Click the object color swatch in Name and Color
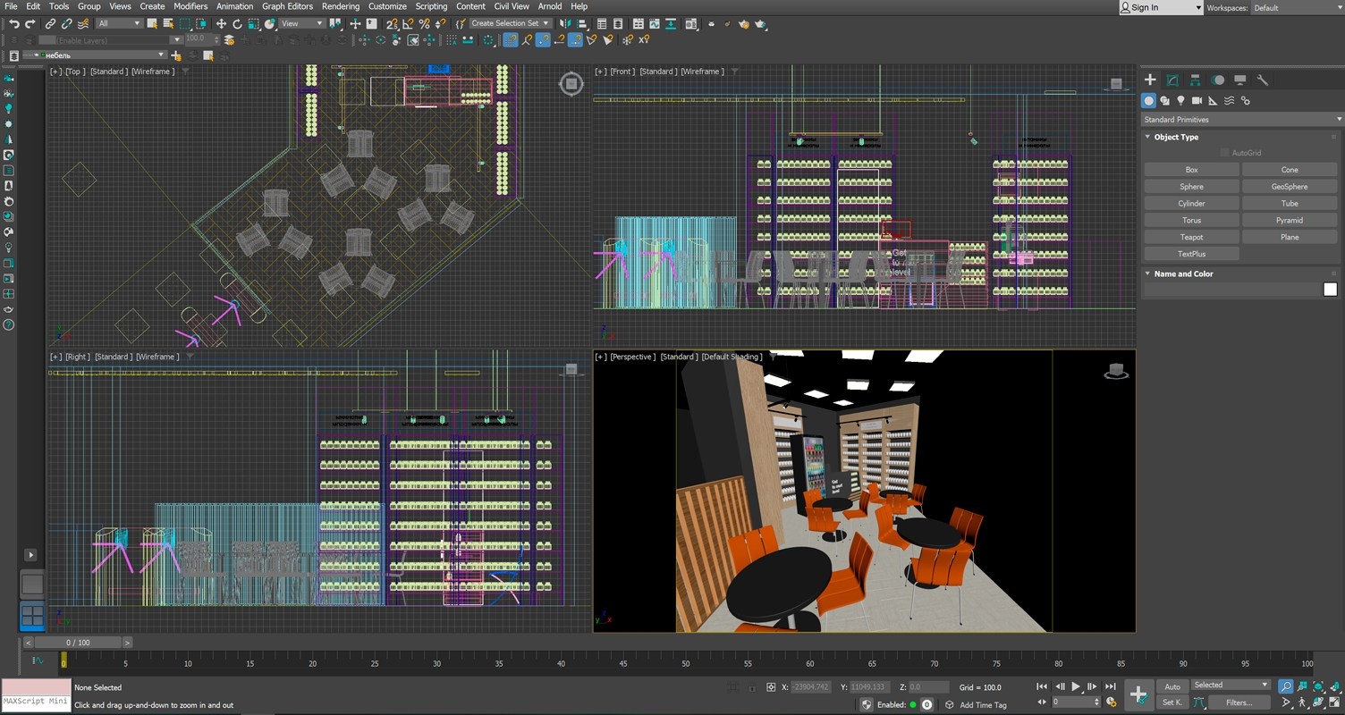This screenshot has width=1345, height=715. (x=1330, y=289)
